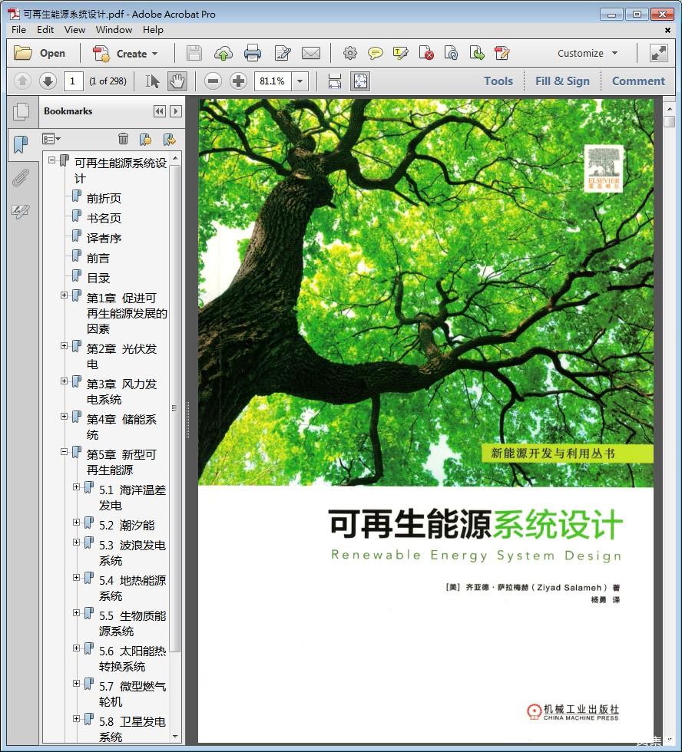Jump to the 目录 bookmark
The height and width of the screenshot is (752, 682).
[98, 278]
